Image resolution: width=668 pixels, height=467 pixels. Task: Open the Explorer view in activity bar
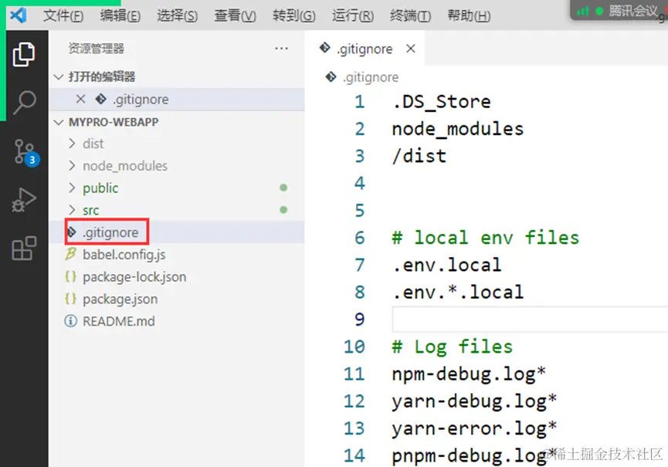24,55
